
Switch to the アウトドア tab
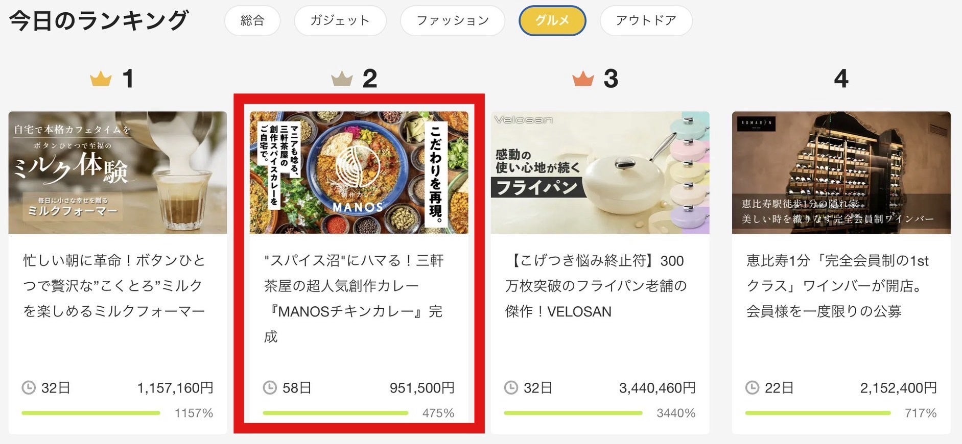coord(646,21)
